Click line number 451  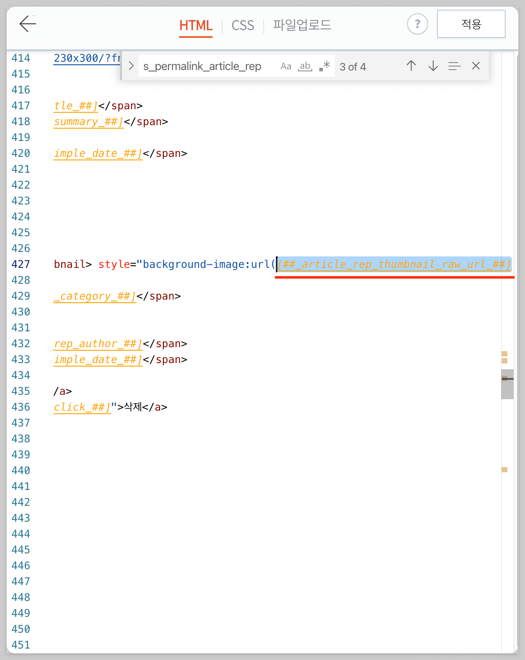(x=21, y=645)
